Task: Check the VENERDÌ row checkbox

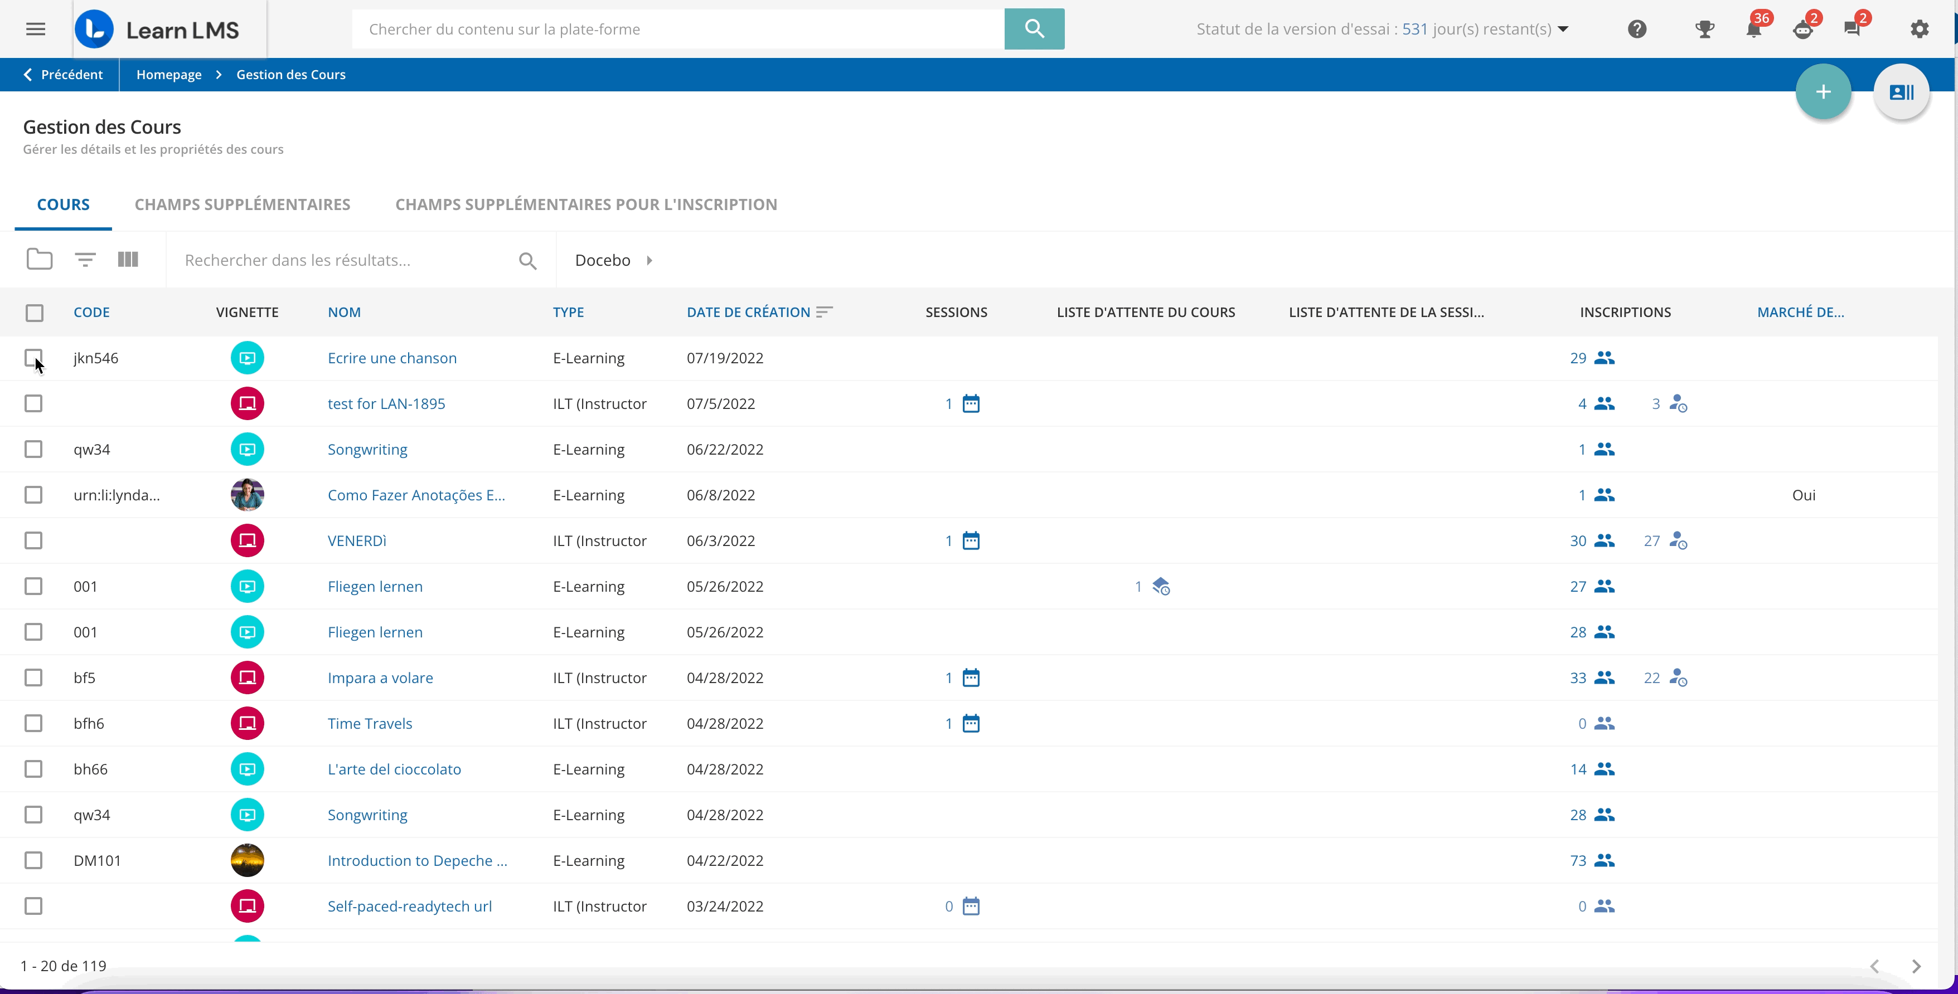Action: [x=33, y=540]
